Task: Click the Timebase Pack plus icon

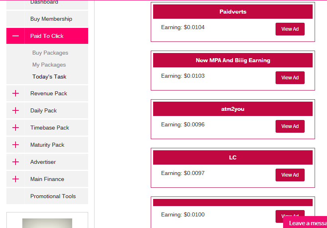Action: (x=16, y=128)
